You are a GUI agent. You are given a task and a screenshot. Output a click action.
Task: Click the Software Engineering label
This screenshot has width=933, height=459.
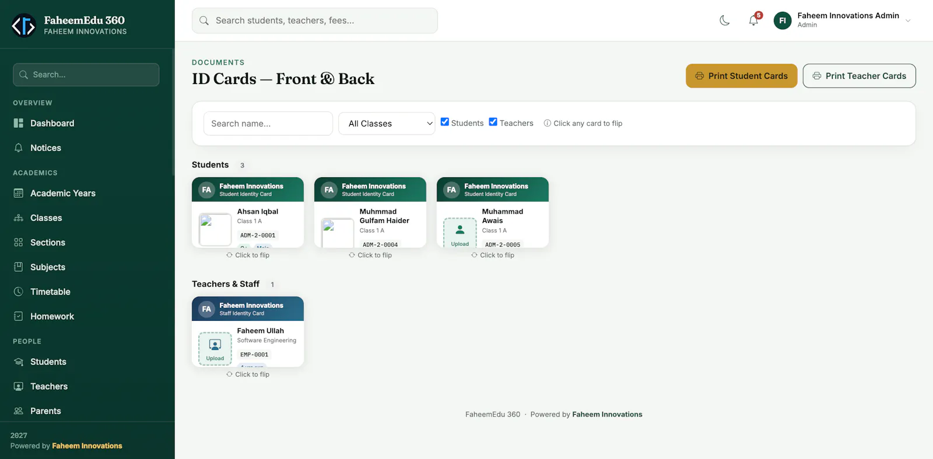click(x=266, y=340)
